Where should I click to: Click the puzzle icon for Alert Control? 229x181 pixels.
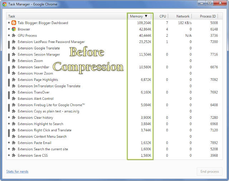coord(14,98)
